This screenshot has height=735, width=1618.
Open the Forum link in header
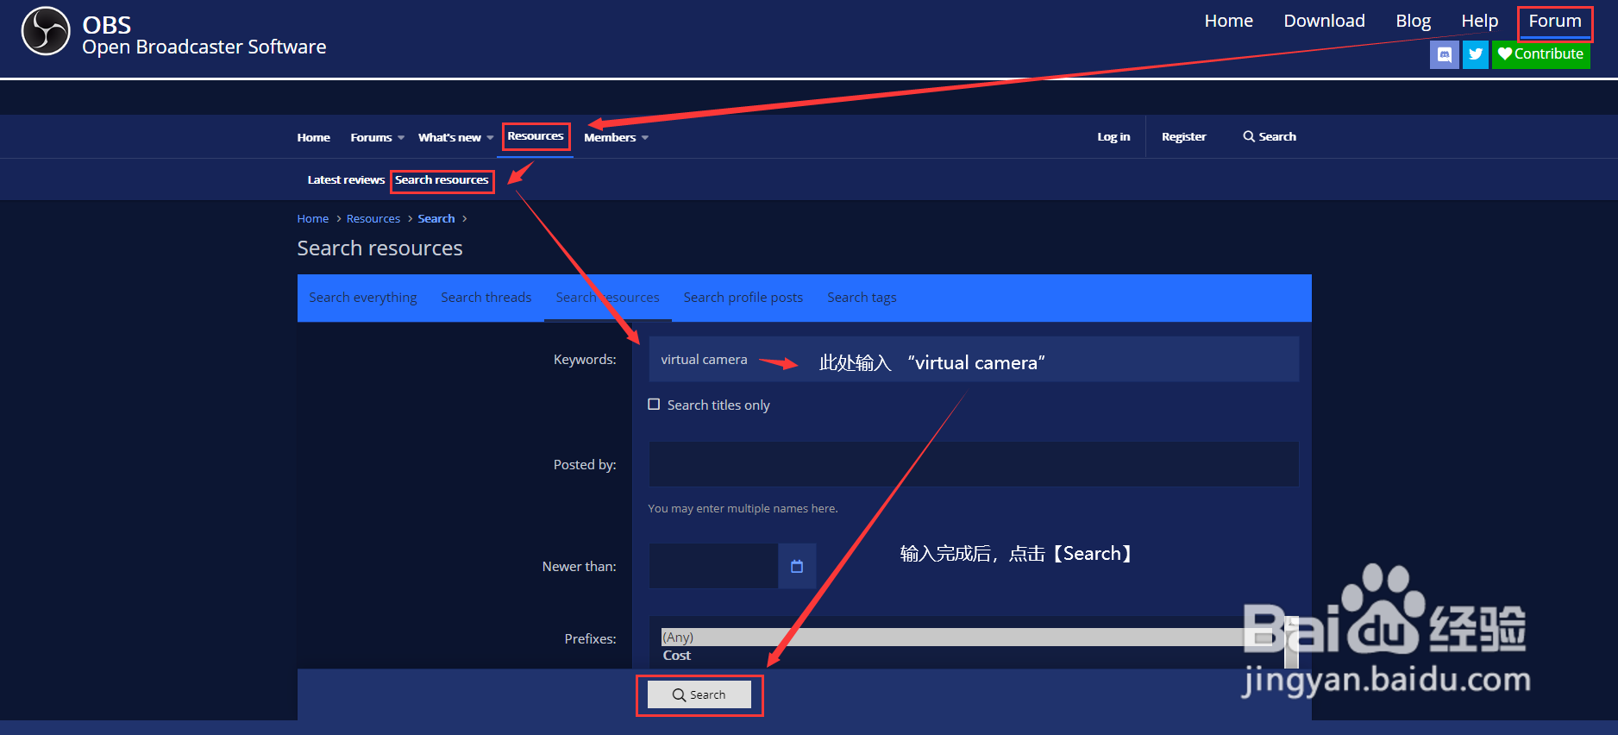coord(1555,21)
